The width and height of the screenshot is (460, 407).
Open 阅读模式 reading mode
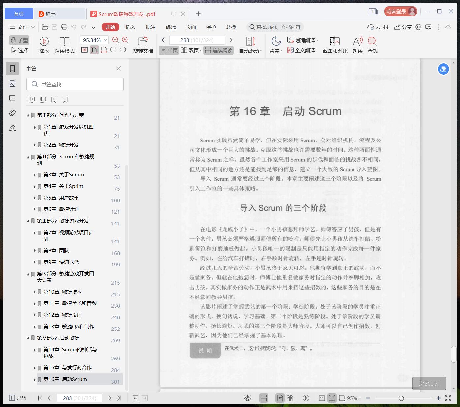(65, 45)
